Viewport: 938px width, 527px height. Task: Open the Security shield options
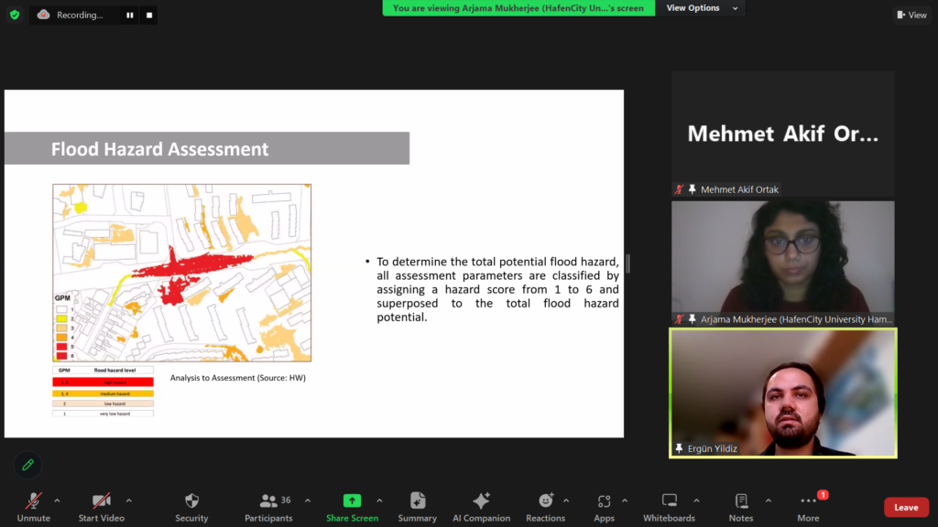pyautogui.click(x=191, y=506)
